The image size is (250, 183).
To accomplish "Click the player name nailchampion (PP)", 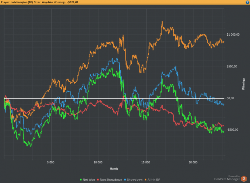I will 22,2.
